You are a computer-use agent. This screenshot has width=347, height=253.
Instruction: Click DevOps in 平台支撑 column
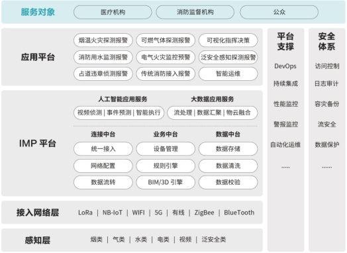285,66
